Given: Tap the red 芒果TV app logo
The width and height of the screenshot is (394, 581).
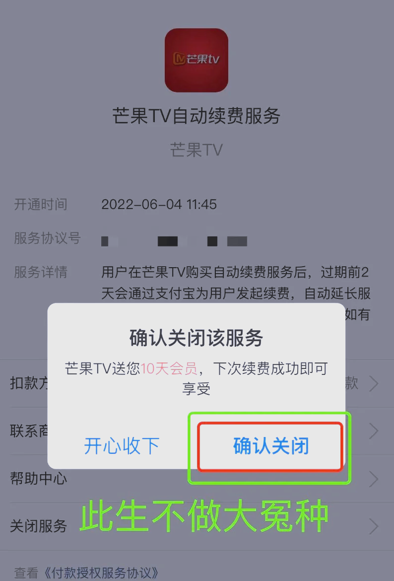Looking at the screenshot, I should pyautogui.click(x=197, y=60).
